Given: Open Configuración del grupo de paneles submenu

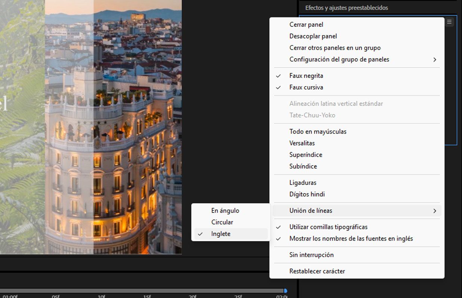Looking at the screenshot, I should pos(339,59).
